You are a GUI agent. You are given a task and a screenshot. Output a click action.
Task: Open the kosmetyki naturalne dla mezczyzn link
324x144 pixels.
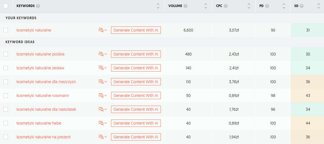coord(46,82)
